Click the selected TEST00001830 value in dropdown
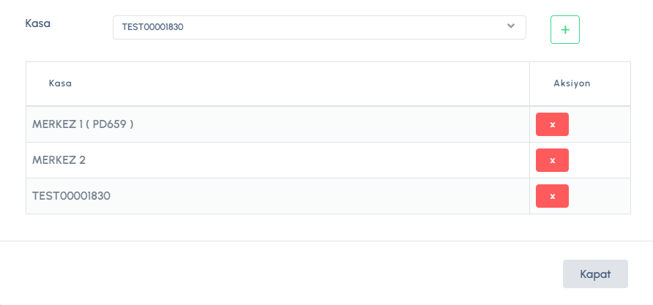Screen dimensions: 653x305 152,27
